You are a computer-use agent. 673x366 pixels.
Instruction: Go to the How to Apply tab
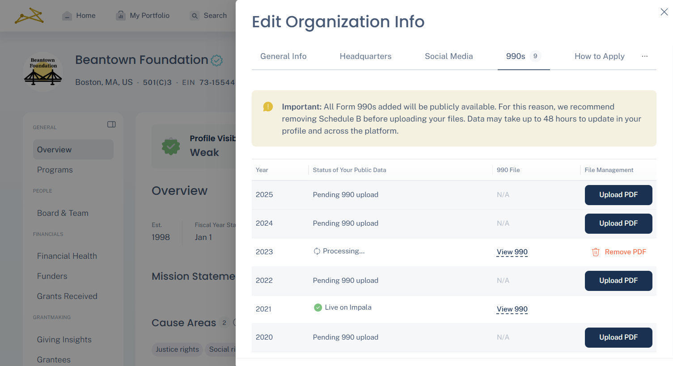[x=599, y=56]
